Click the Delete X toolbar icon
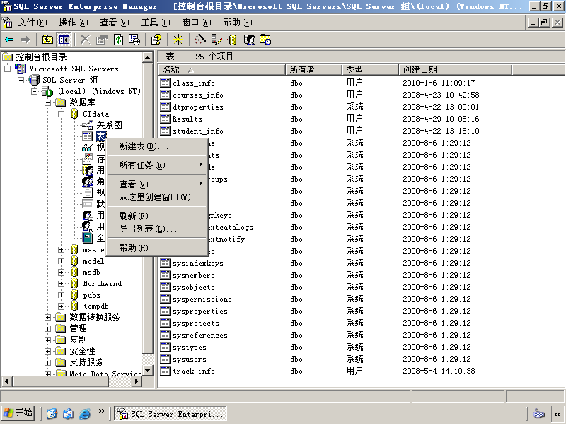 tap(85, 40)
